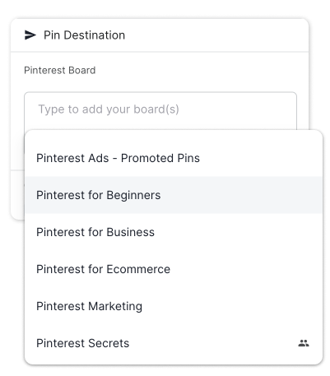Select the Pinterest Secrets group board
This screenshot has height=376, width=330.
click(x=174, y=343)
